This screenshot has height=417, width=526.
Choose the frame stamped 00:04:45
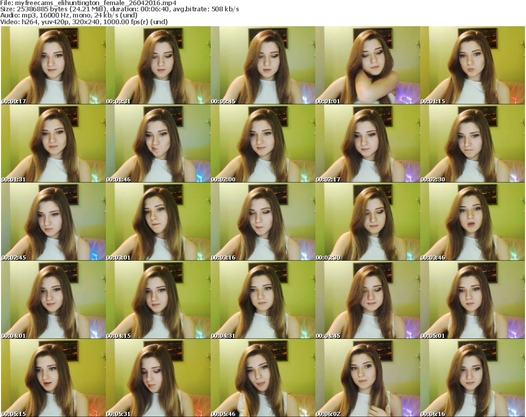tap(368, 300)
